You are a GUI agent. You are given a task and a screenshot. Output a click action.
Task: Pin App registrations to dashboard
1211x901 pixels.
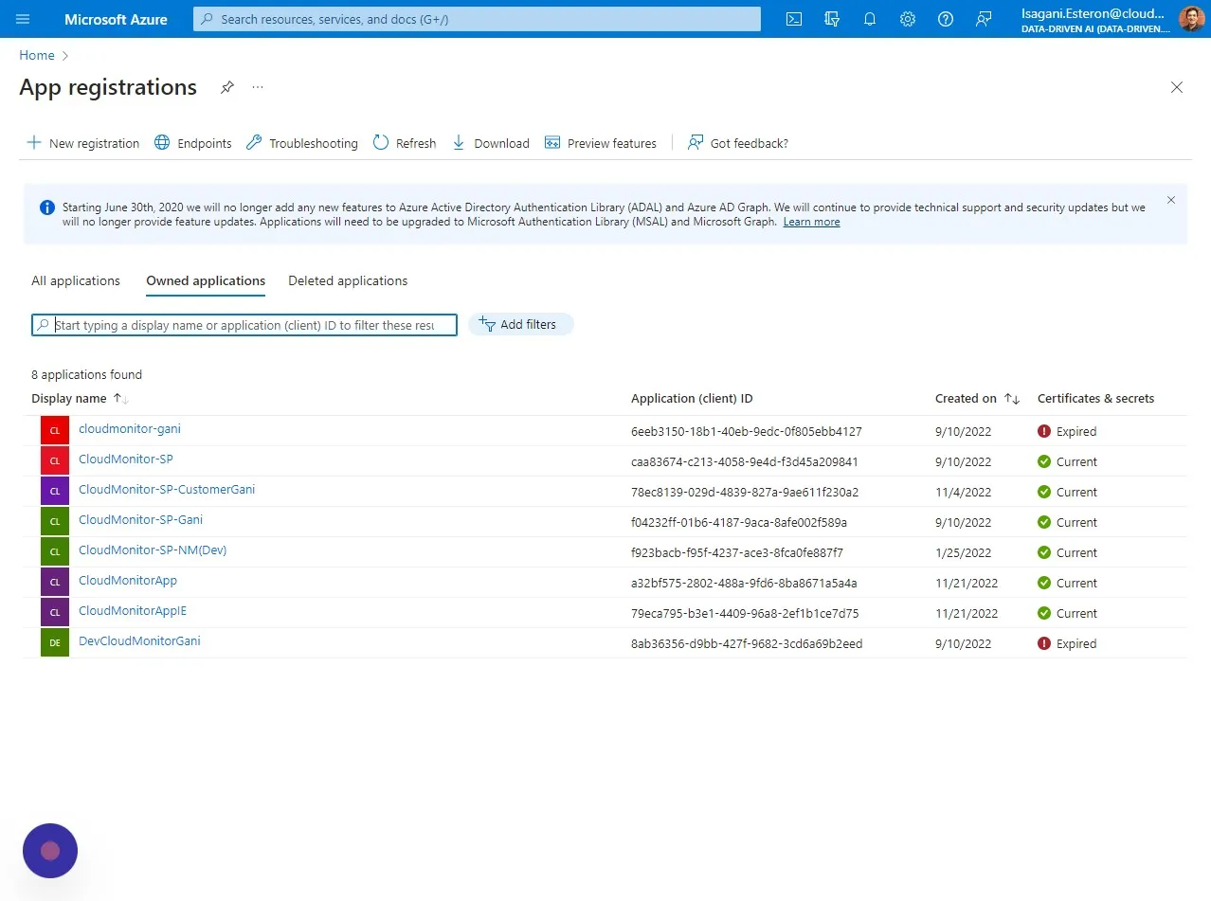coord(227,87)
